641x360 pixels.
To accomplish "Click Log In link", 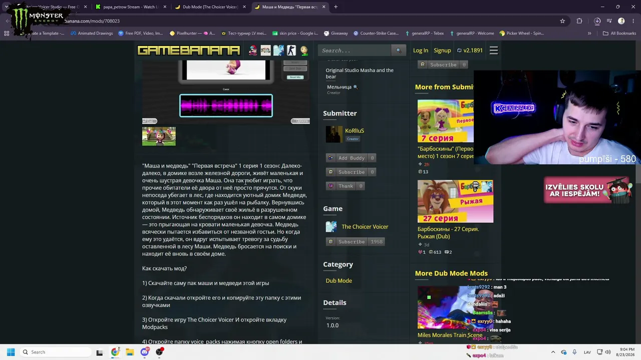I will pyautogui.click(x=421, y=50).
